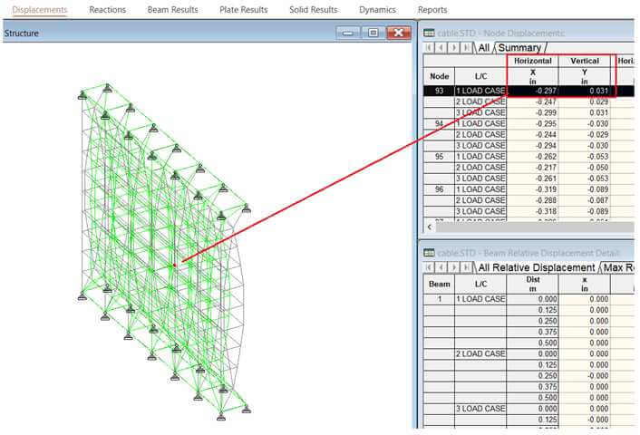Viewport: 640px width, 435px height.
Task: Go to previous tab in Beam Relative Displacement
Action: click(441, 267)
